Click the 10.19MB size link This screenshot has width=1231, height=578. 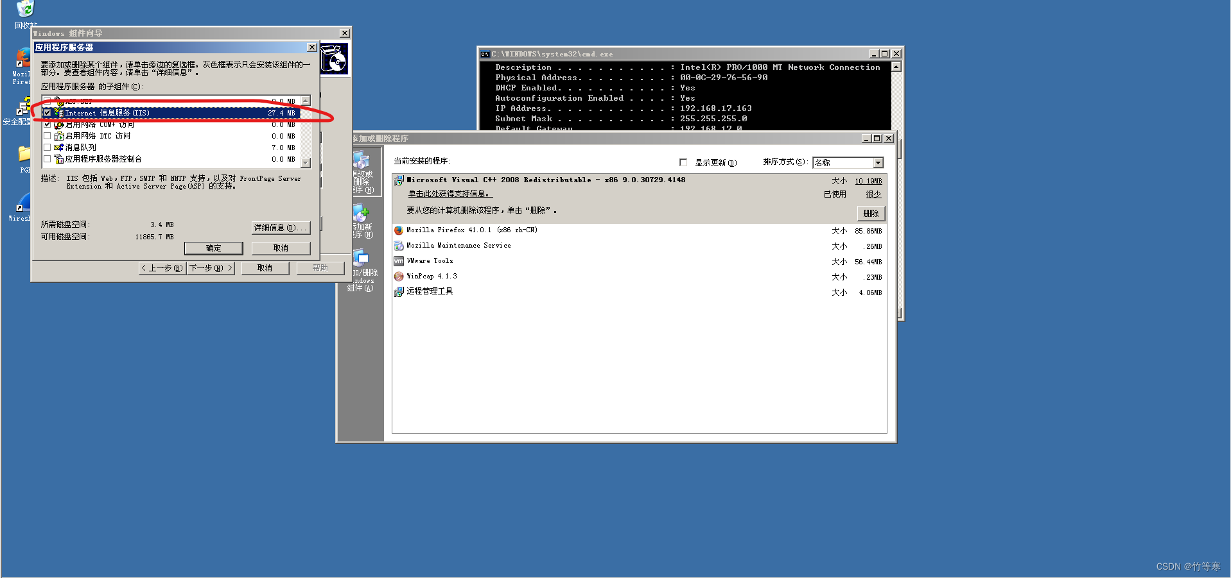(x=868, y=181)
